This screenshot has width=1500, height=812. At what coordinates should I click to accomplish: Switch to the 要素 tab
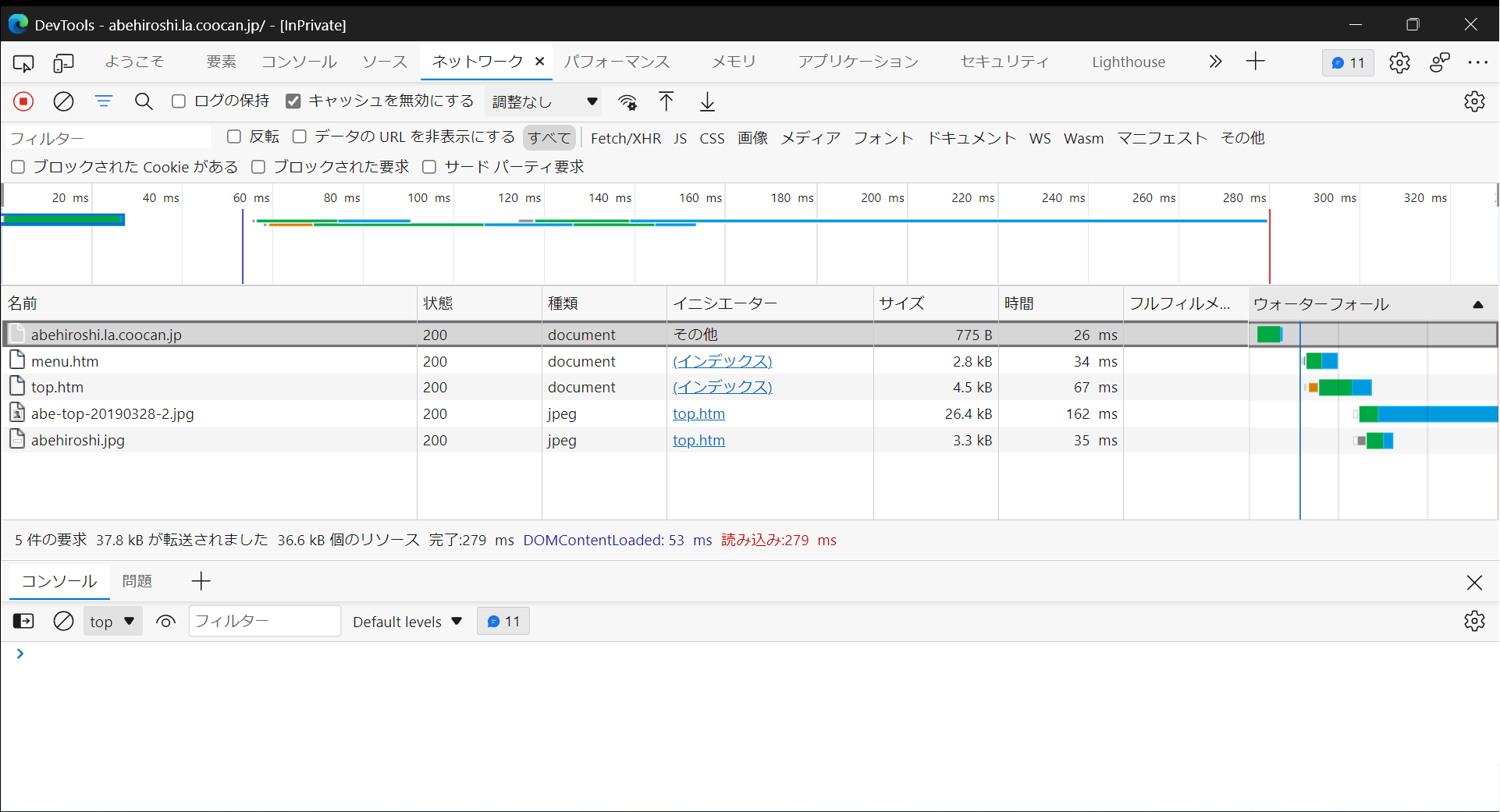(x=221, y=62)
